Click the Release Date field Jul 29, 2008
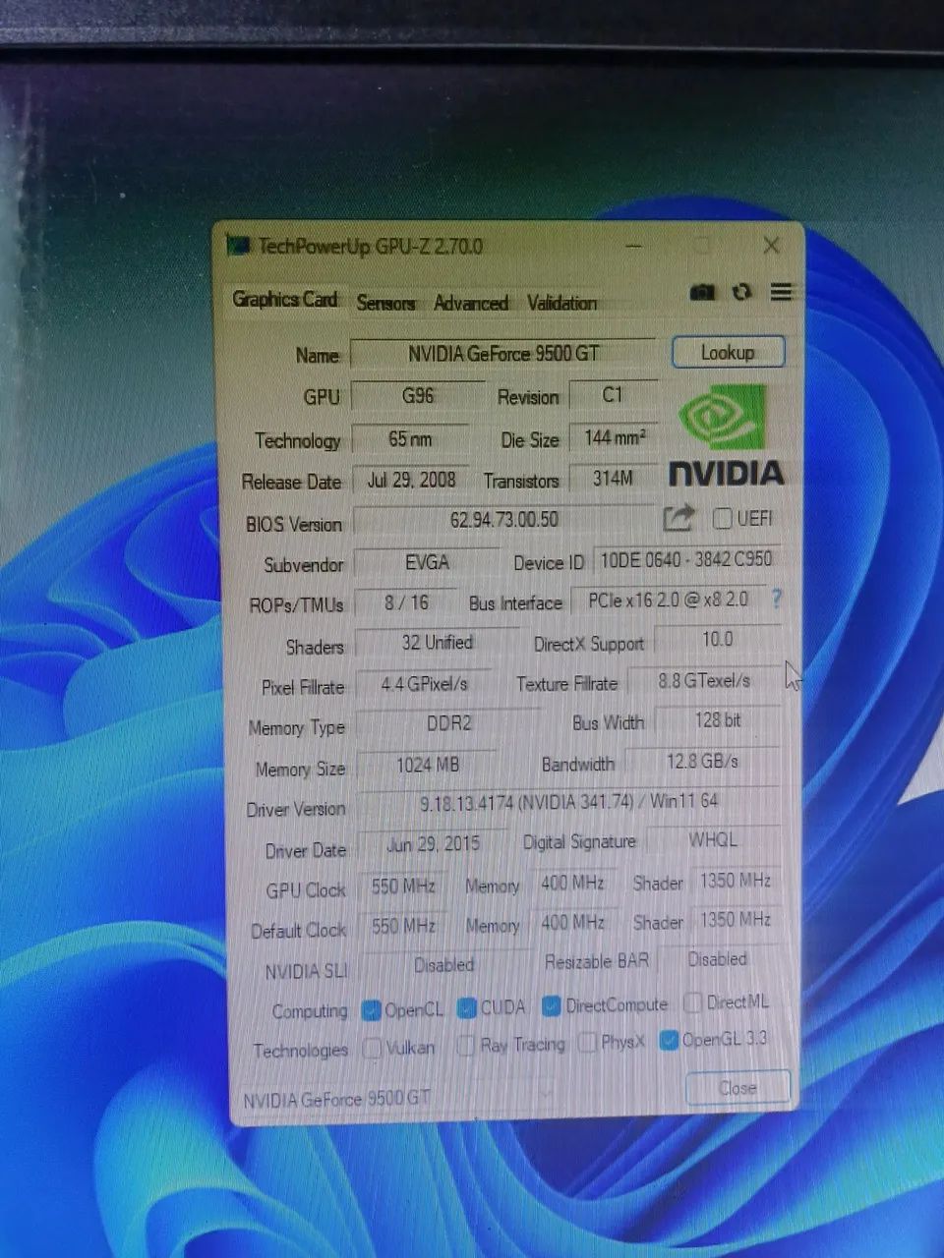This screenshot has height=1258, width=944. point(411,481)
